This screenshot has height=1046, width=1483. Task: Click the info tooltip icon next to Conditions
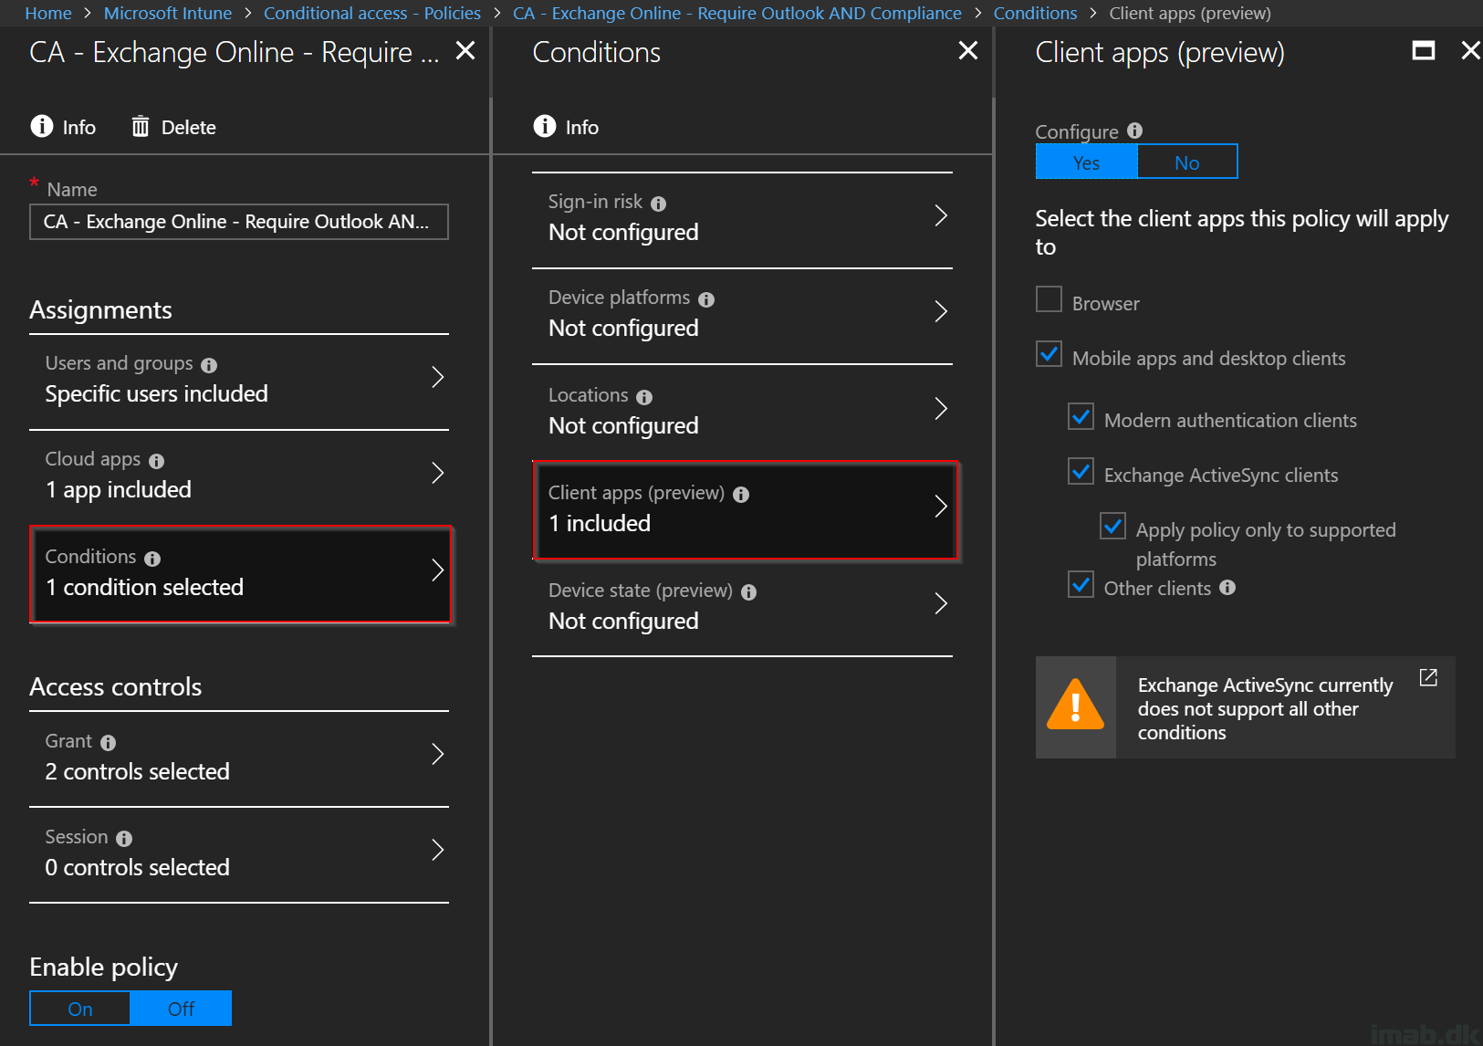(x=152, y=559)
